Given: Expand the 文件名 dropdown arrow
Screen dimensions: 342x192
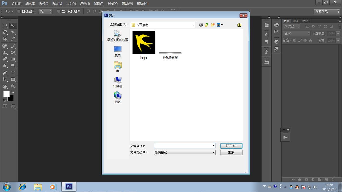Looking at the screenshot, I should pyautogui.click(x=213, y=146).
